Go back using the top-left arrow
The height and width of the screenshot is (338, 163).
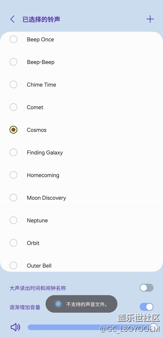[x=12, y=19]
